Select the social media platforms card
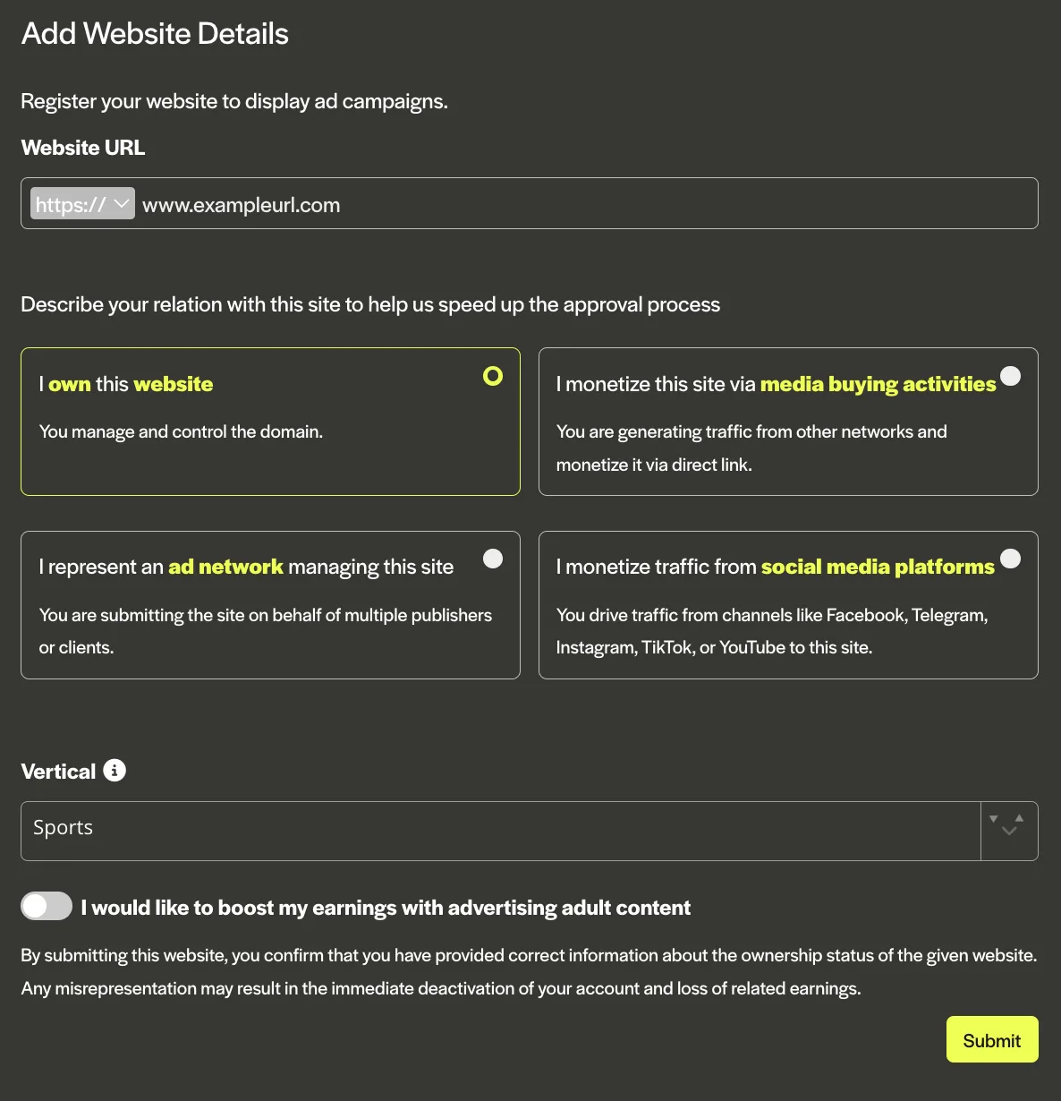1061x1101 pixels. click(788, 605)
